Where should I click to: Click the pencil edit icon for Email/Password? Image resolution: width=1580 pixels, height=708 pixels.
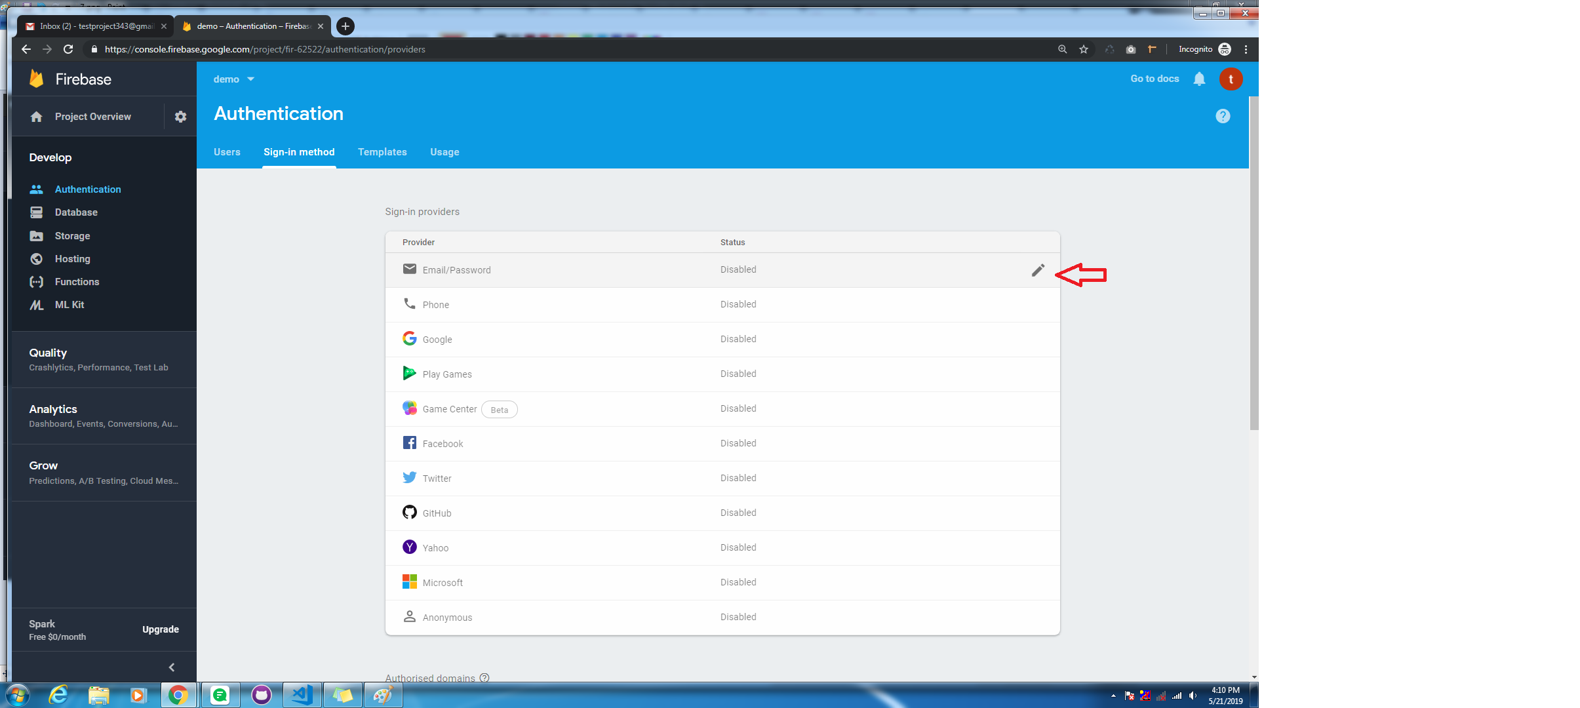pos(1037,270)
